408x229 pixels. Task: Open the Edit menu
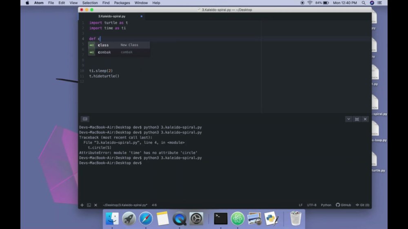pos(62,3)
